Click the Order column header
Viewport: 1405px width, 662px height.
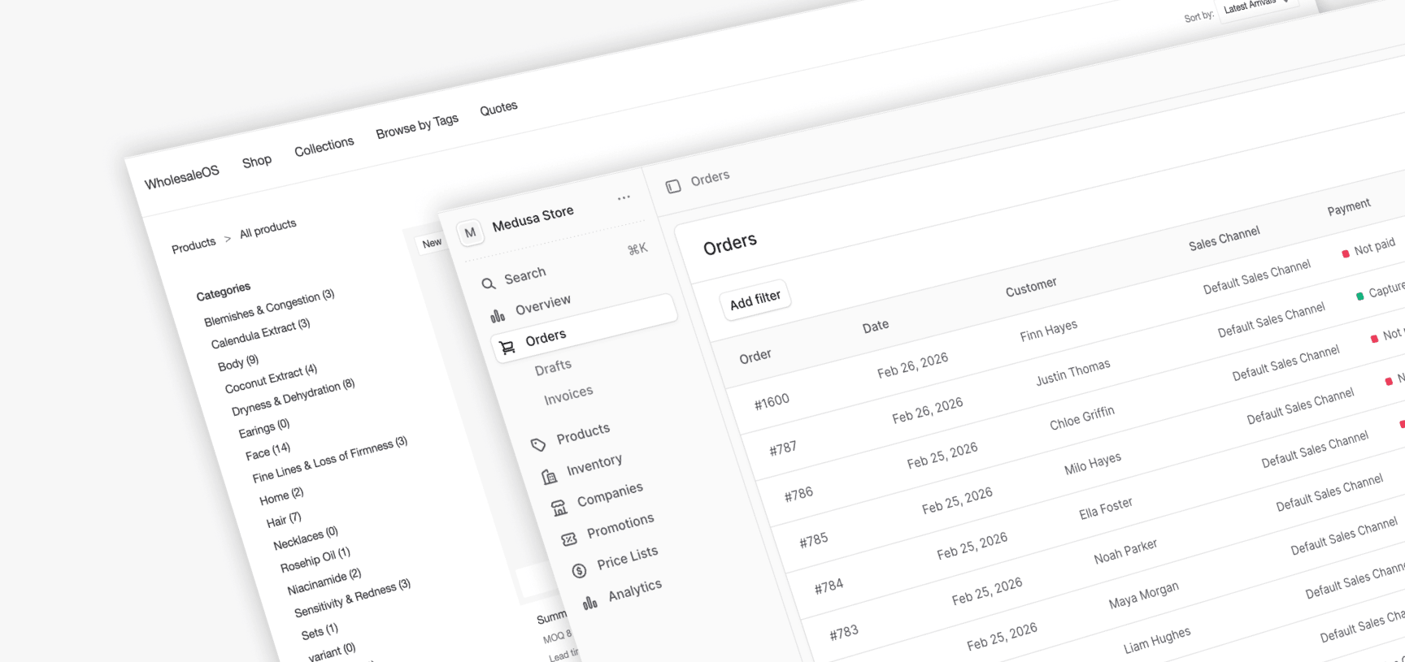coord(755,356)
